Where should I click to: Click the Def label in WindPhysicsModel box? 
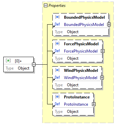click(57, 77)
